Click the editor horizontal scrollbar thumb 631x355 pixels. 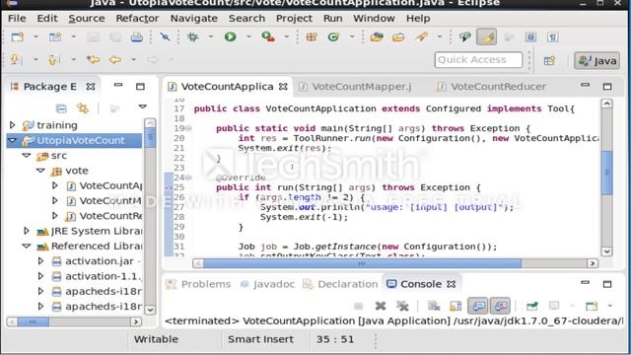(362, 263)
